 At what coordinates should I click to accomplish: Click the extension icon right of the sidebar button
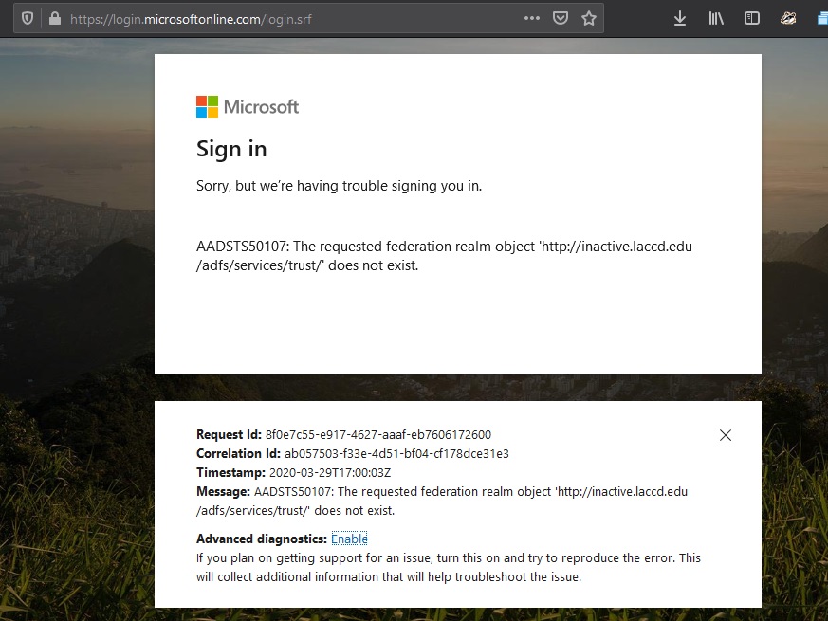788,18
